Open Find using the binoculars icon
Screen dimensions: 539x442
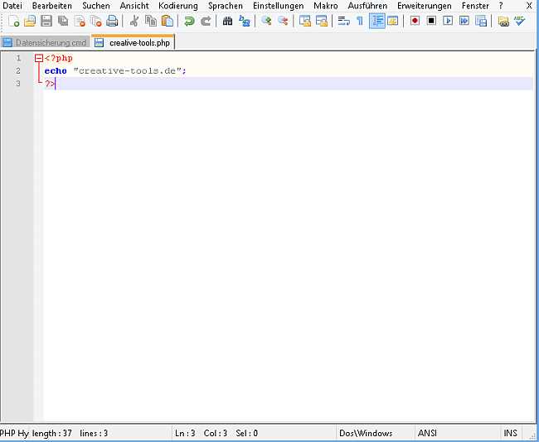227,21
